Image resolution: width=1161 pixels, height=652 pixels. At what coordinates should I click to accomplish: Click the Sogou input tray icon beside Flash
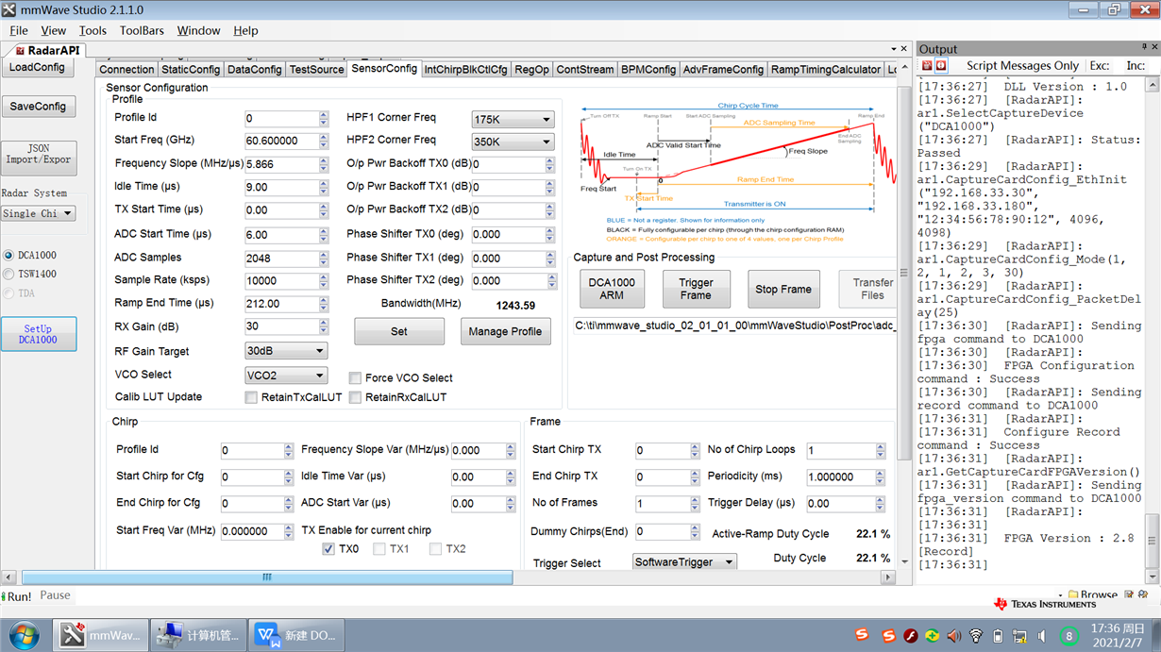click(888, 636)
